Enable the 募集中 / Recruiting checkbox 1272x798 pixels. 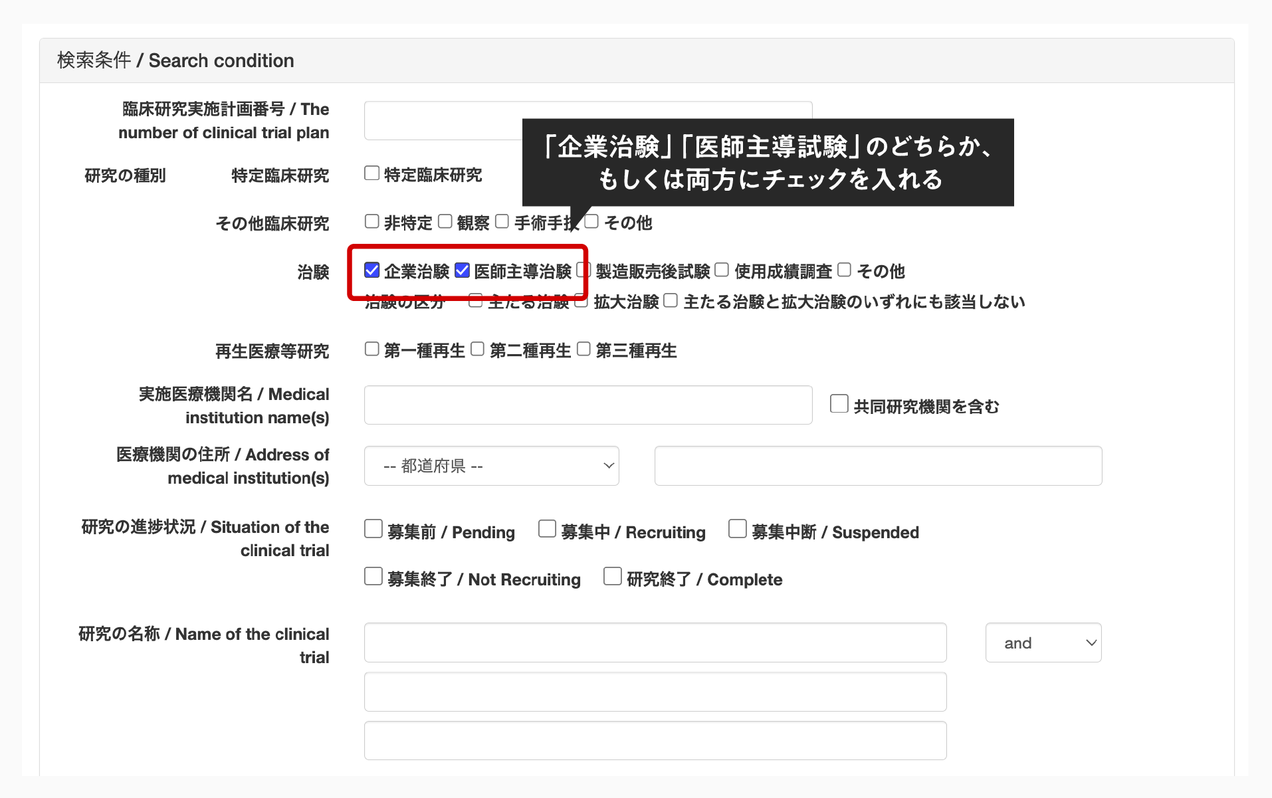pyautogui.click(x=547, y=528)
